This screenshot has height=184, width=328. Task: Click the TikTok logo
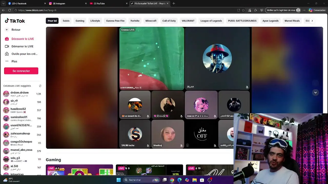click(x=15, y=21)
